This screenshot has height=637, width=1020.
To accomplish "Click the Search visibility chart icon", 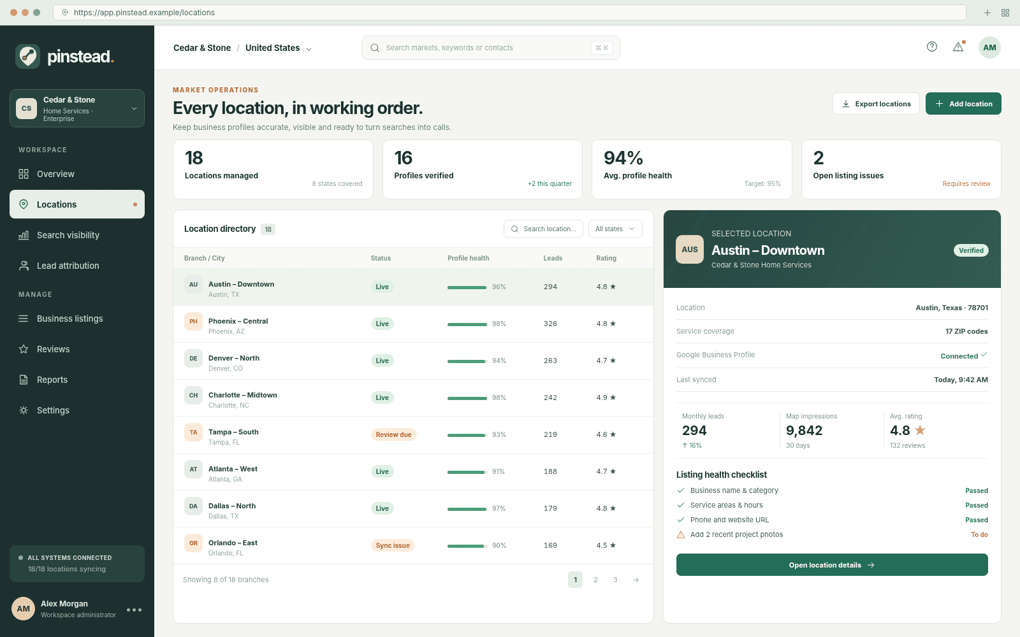I will click(x=24, y=235).
